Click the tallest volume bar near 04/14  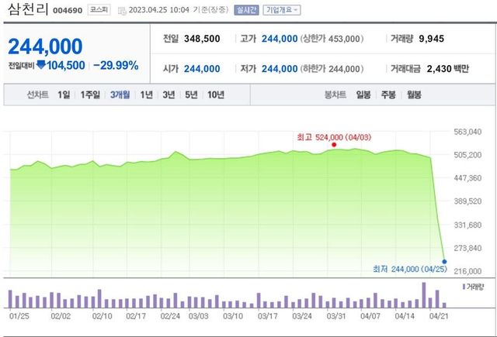coord(424,294)
